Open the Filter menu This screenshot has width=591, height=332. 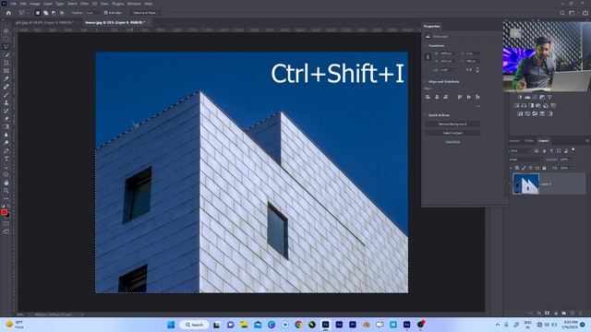pyautogui.click(x=84, y=4)
